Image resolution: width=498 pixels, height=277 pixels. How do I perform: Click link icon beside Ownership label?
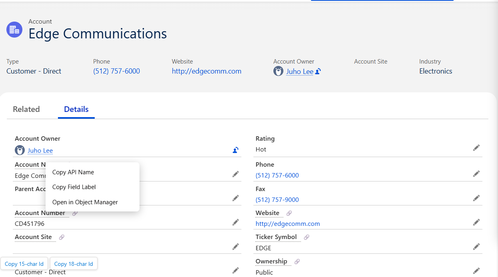pyautogui.click(x=297, y=261)
